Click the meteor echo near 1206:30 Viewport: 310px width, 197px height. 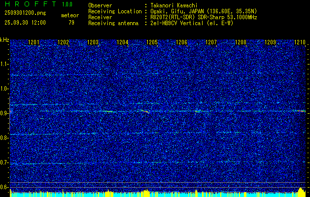tap(197, 111)
